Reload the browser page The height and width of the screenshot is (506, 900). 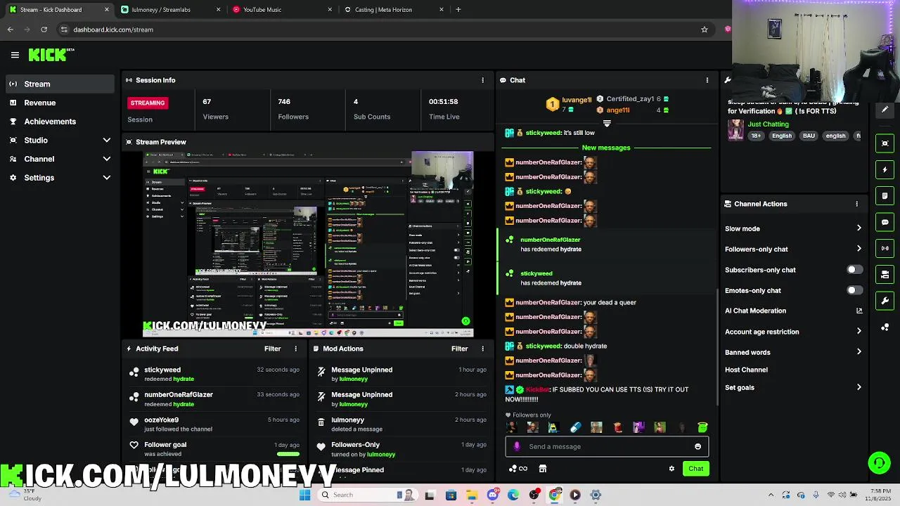[44, 30]
